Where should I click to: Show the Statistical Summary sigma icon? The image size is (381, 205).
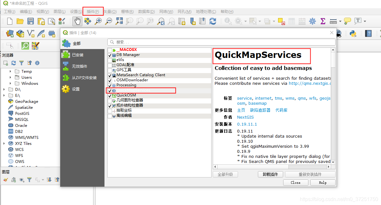pos(323,21)
